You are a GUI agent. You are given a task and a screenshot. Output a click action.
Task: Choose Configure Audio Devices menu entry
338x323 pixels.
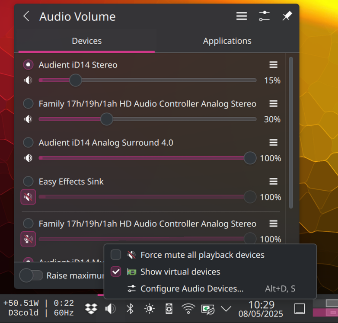pyautogui.click(x=192, y=288)
